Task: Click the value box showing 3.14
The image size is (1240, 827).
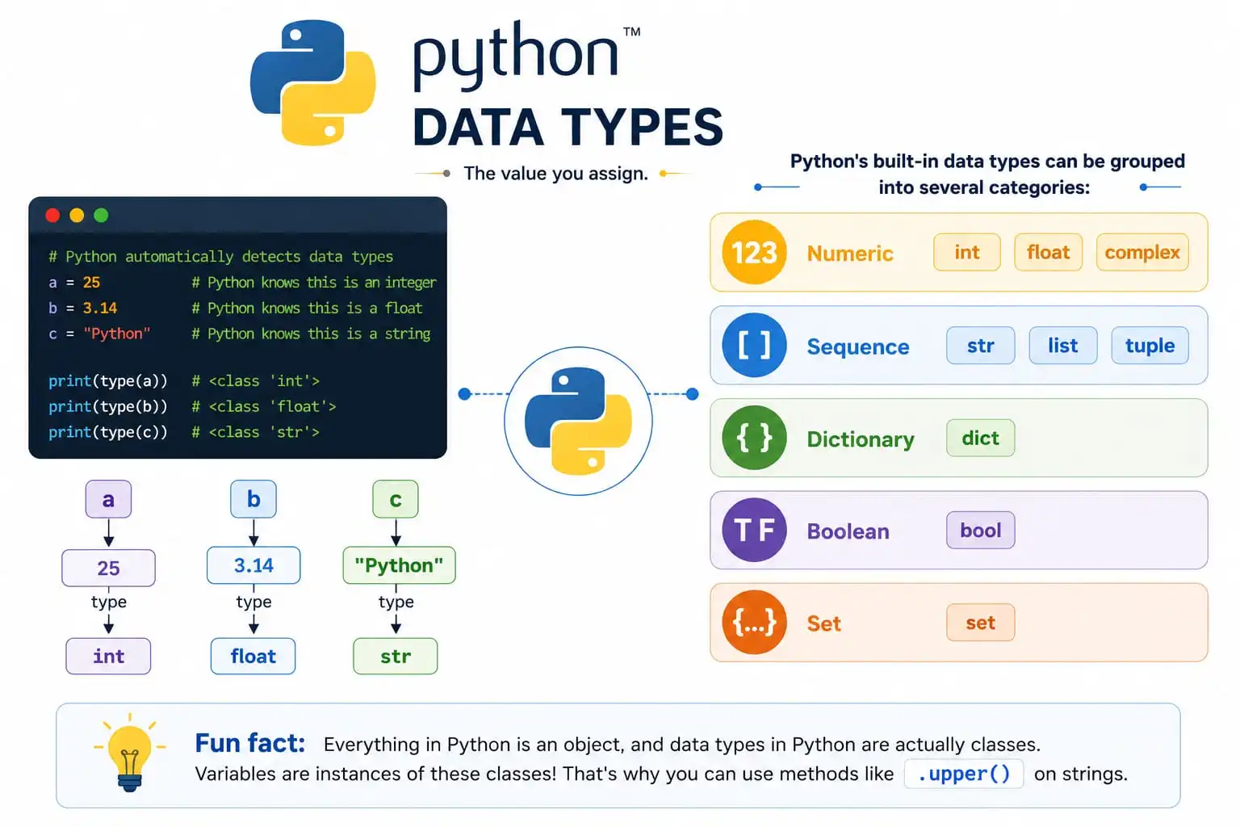Action: coord(253,565)
